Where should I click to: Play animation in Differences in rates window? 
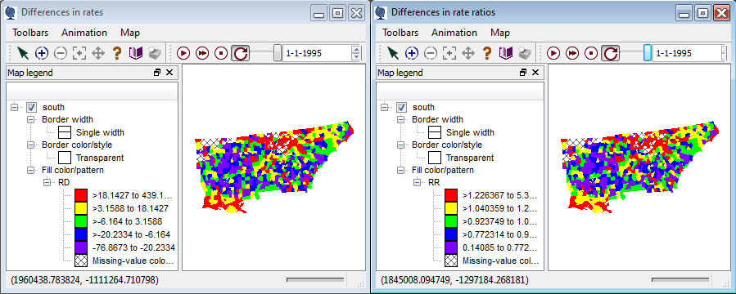(x=183, y=53)
